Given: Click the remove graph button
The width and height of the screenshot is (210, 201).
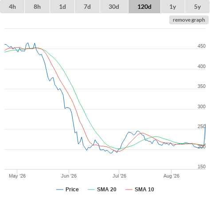Looking at the screenshot, I should [189, 20].
